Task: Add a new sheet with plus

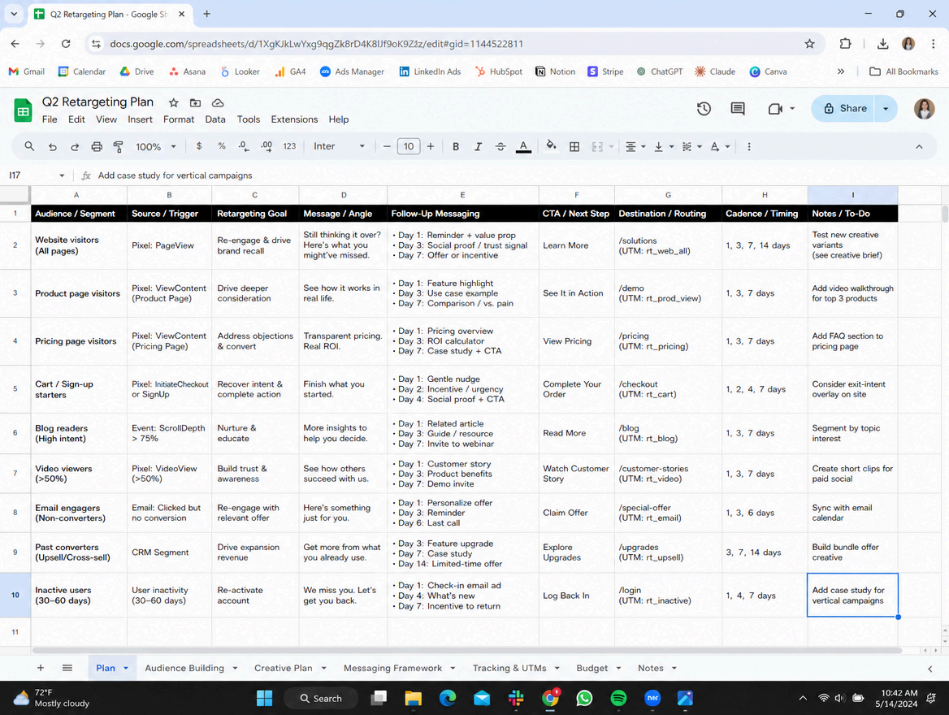Action: (41, 668)
